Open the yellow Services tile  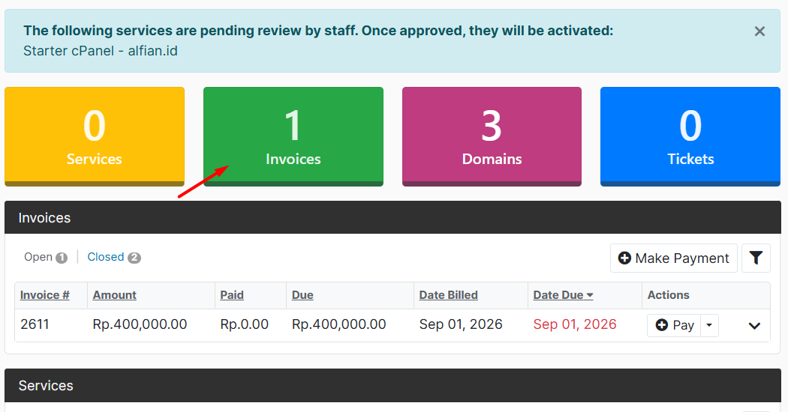(95, 136)
